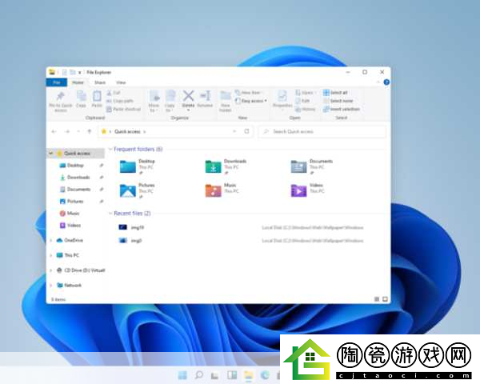
Task: Open the New item dropdown
Action: coord(250,93)
